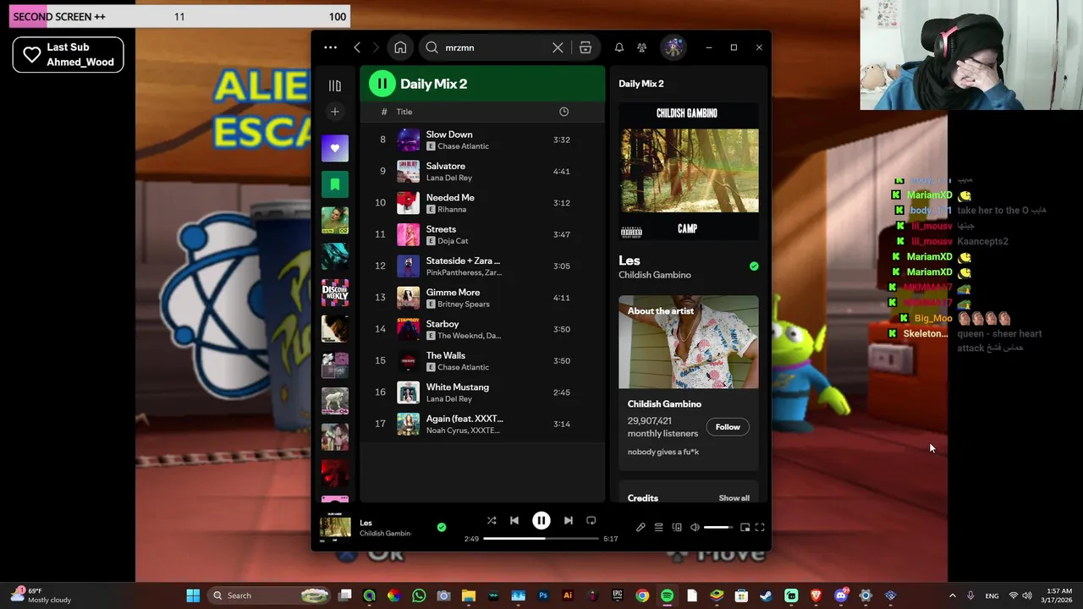Seek using the song progress bar
This screenshot has width=1083, height=609.
(541, 538)
